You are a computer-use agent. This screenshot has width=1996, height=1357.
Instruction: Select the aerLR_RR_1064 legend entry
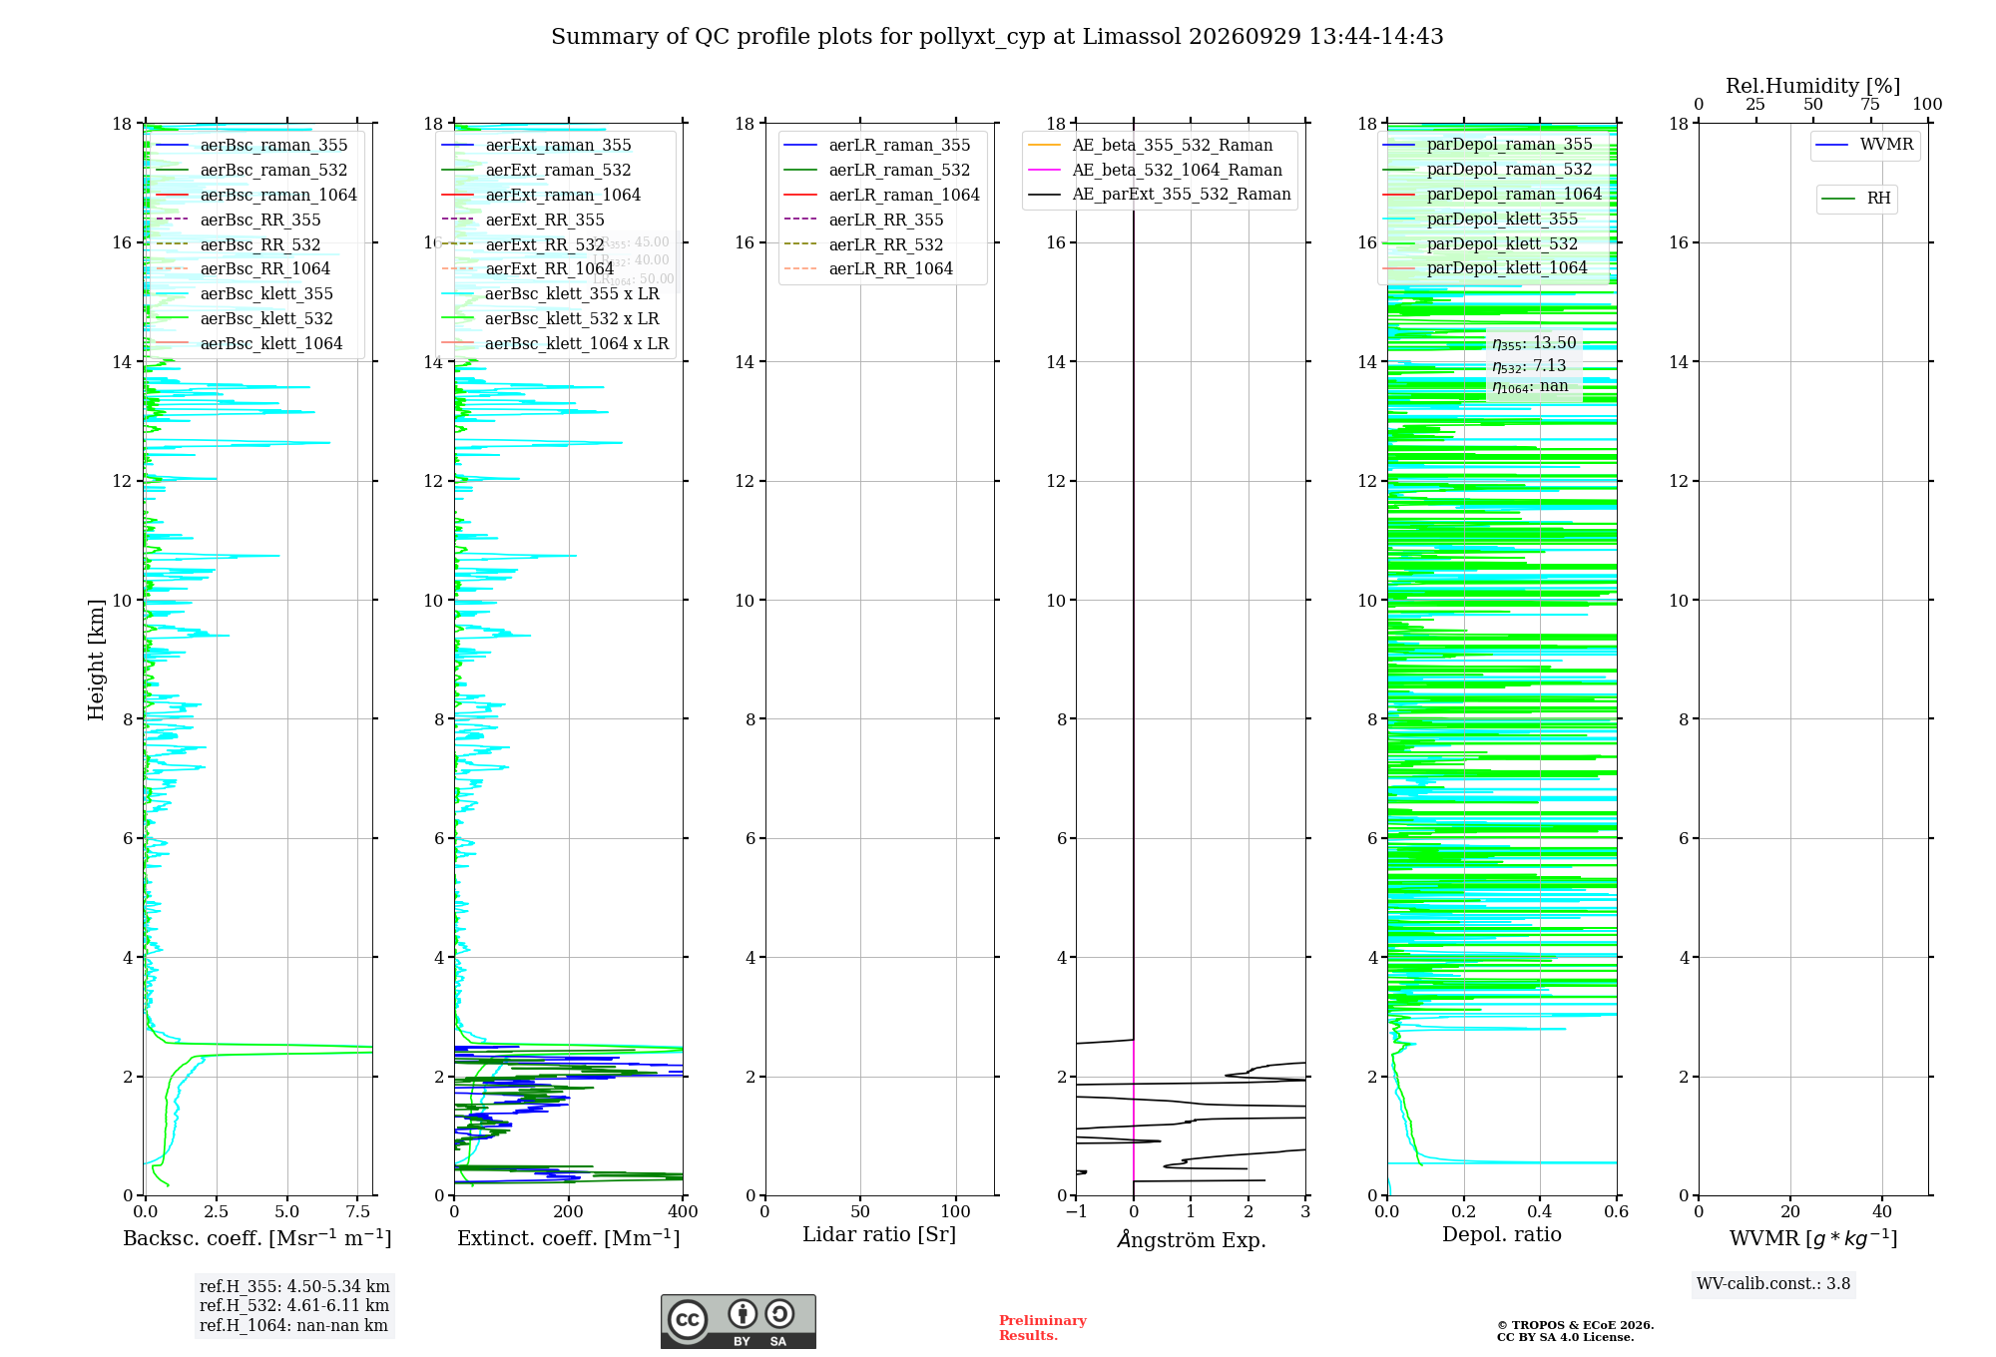coord(869,269)
